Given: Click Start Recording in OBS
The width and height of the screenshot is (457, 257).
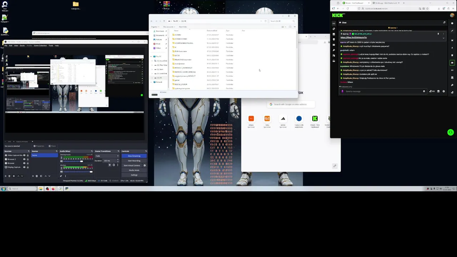Looking at the screenshot, I should pyautogui.click(x=134, y=161).
